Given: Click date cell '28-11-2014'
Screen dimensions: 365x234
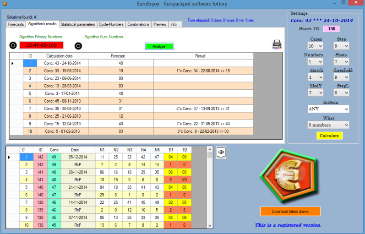Looking at the screenshot, I should tap(78, 172).
